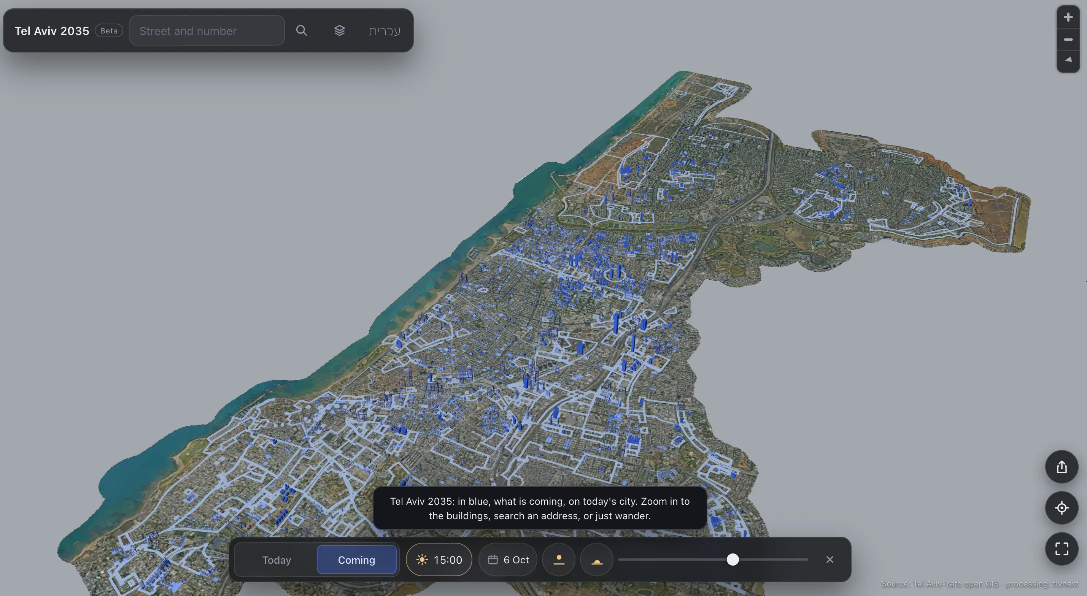Click the Beta badge
This screenshot has height=596, width=1087.
pyautogui.click(x=109, y=31)
